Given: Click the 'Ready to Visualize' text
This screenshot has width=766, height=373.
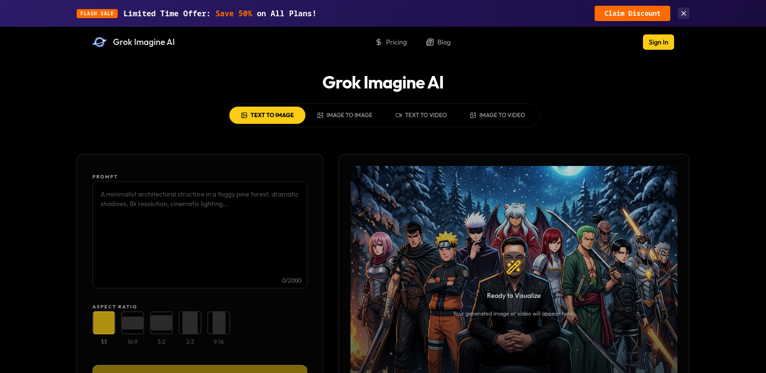Looking at the screenshot, I should (514, 296).
